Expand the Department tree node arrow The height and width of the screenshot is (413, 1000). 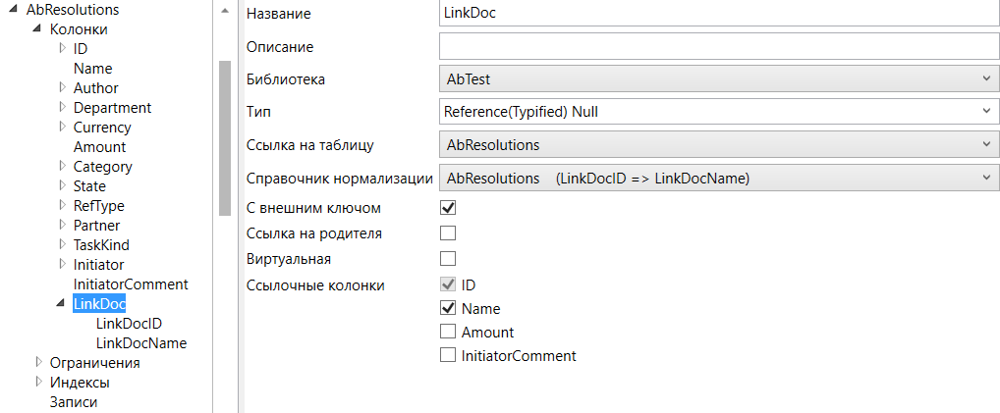(62, 108)
